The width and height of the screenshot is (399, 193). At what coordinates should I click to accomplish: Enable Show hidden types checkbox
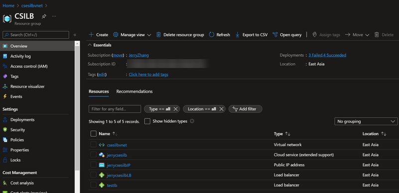pos(147,121)
